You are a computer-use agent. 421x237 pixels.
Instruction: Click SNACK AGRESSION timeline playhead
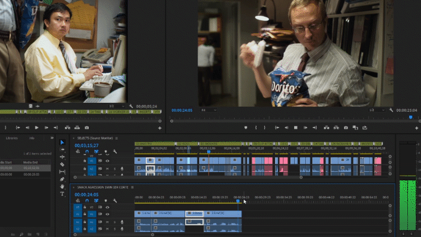[238, 200]
